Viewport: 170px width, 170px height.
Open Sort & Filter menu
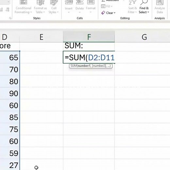(132, 7)
